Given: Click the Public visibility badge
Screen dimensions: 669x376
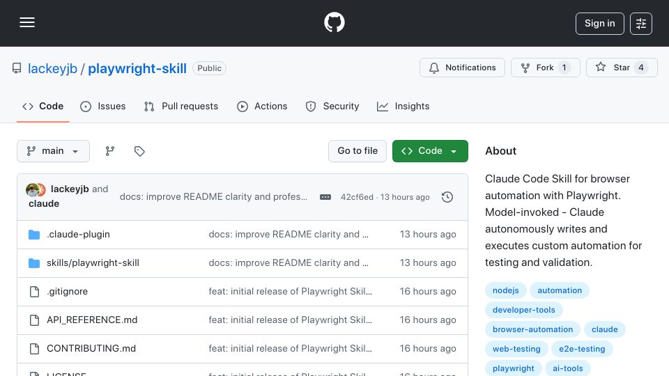Looking at the screenshot, I should coord(209,68).
